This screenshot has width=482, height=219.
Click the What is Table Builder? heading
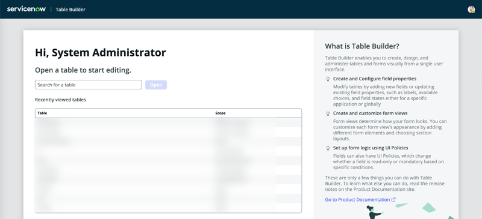point(362,46)
